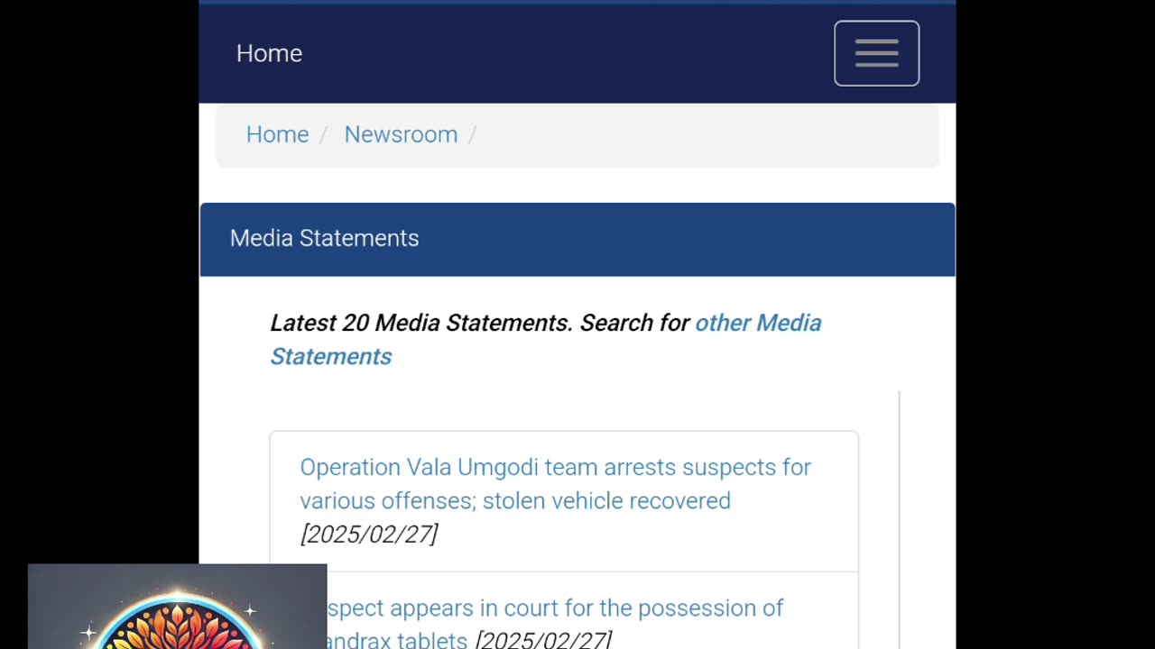Follow the other Media Statements search link
Viewport: 1155px width, 649px height.
[x=546, y=340]
